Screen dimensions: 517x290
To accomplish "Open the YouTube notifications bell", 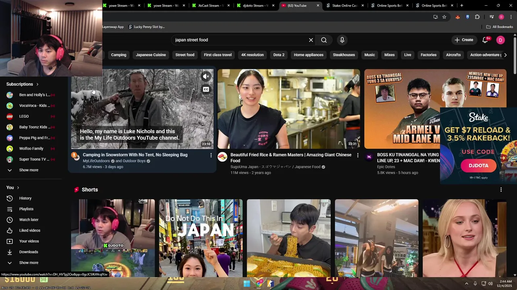I will (x=486, y=40).
